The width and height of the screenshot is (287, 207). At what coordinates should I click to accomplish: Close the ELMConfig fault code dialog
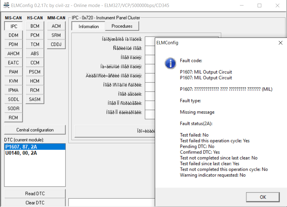pyautogui.click(x=280, y=43)
